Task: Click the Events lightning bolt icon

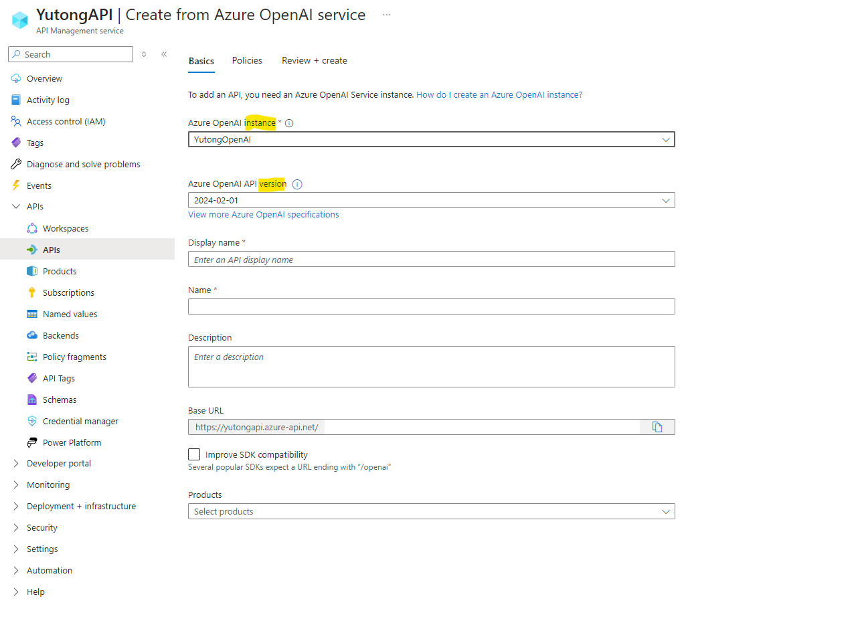Action: coord(16,185)
